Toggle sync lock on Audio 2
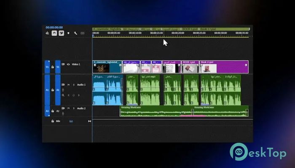The width and height of the screenshot is (295, 168). point(63,108)
